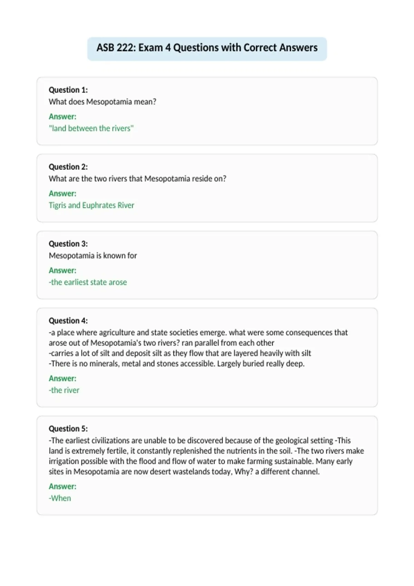Click the green Answer label under Question 1
Viewport: 414px width, 586px height.
[x=62, y=117]
